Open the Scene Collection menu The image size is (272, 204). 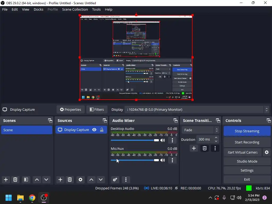tap(75, 9)
